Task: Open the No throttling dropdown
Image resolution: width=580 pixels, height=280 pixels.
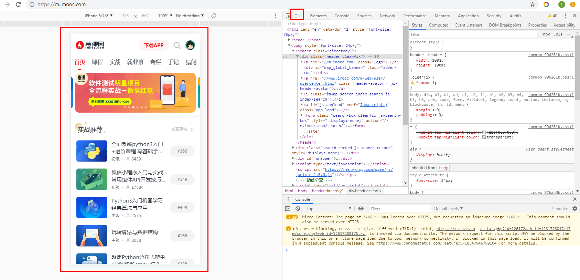Action: [x=190, y=16]
